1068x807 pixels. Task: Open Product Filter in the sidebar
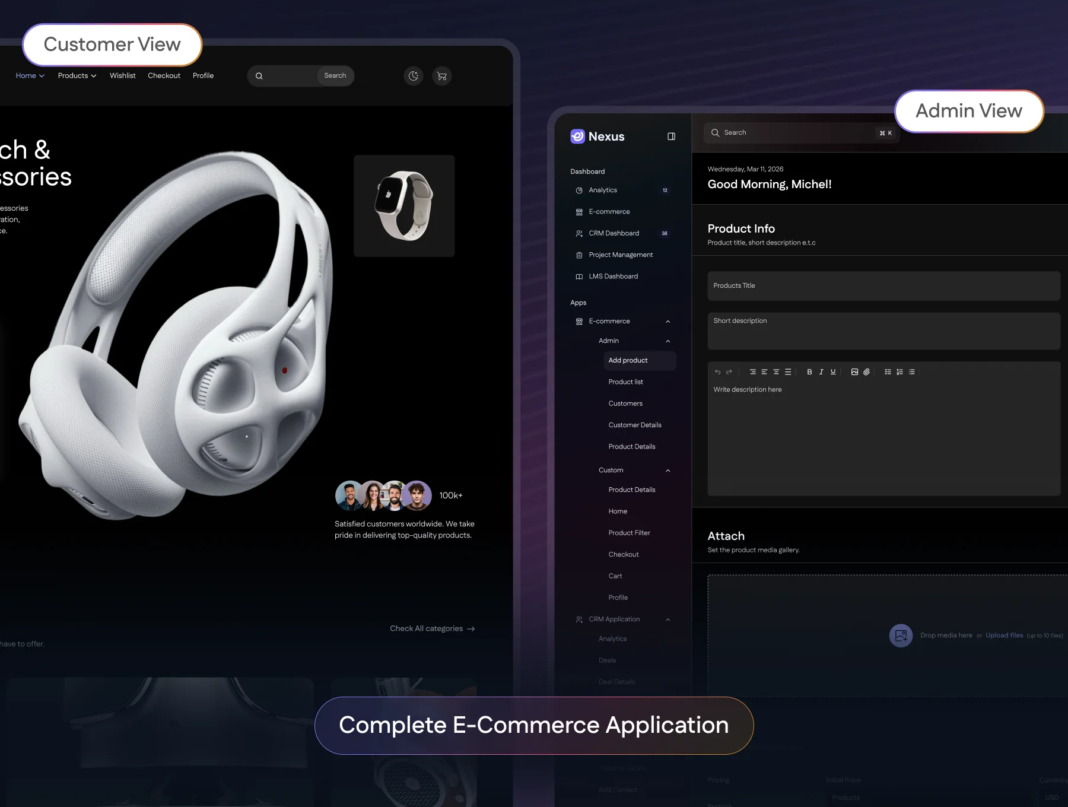point(629,533)
